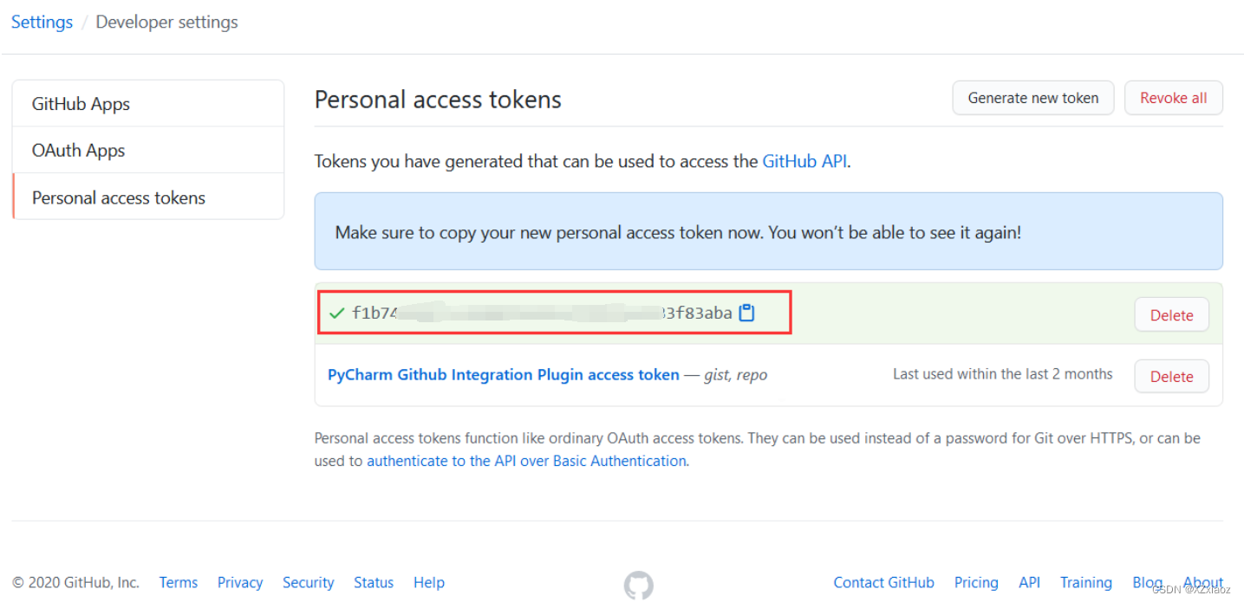Viewport: 1244px width, 602px height.
Task: Copy token to clipboard using copy icon
Action: [x=746, y=313]
